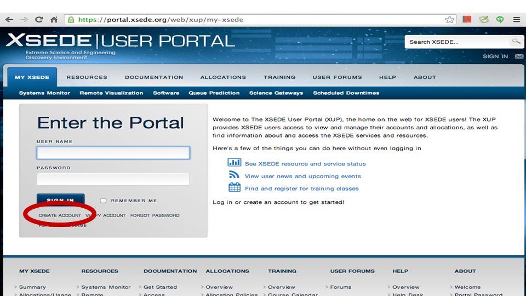
Task: Open the Documentation menu tab
Action: [x=154, y=77]
